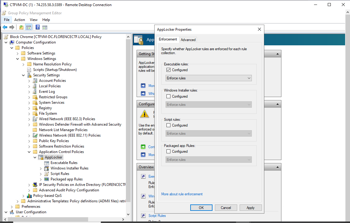This screenshot has width=350, height=223.
Task: Check Configured under Script rules
Action: click(x=169, y=125)
